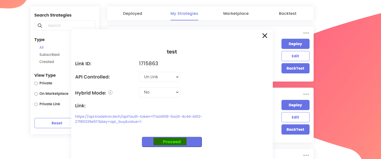This screenshot has width=381, height=159.
Task: Click Reset to clear filters
Action: (57, 123)
